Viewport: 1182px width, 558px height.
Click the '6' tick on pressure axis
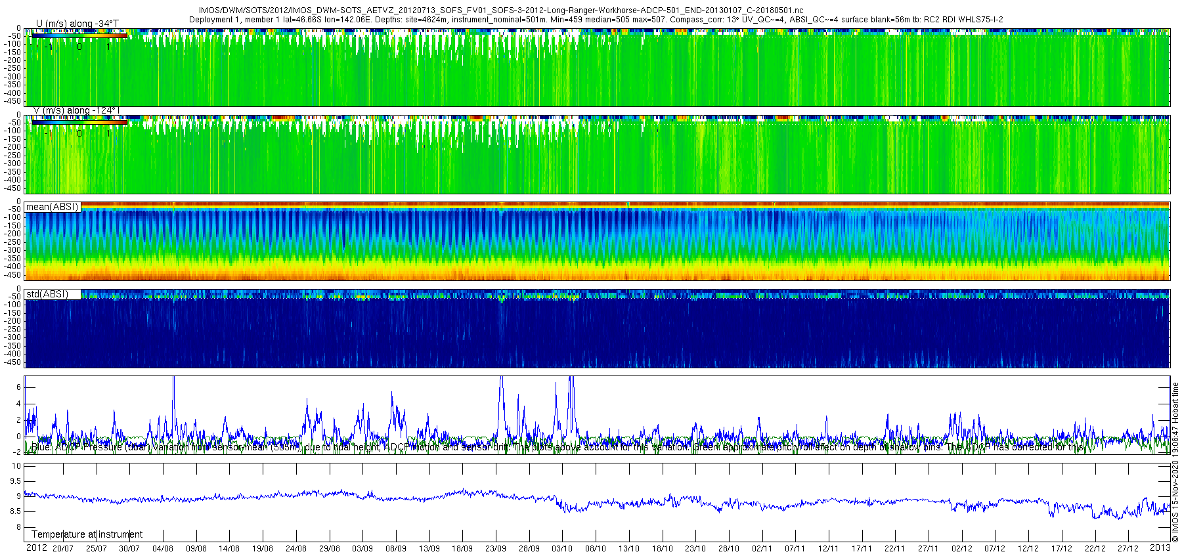point(19,387)
